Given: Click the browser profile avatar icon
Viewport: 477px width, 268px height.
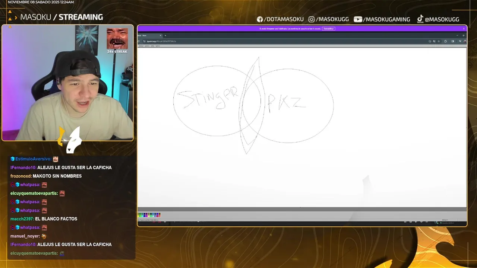Looking at the screenshot, I should click(x=465, y=41).
